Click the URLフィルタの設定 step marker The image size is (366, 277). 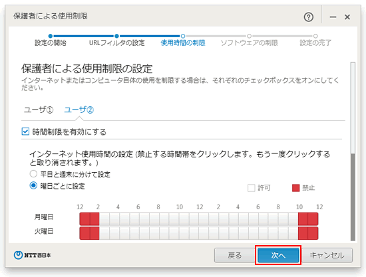point(116,36)
